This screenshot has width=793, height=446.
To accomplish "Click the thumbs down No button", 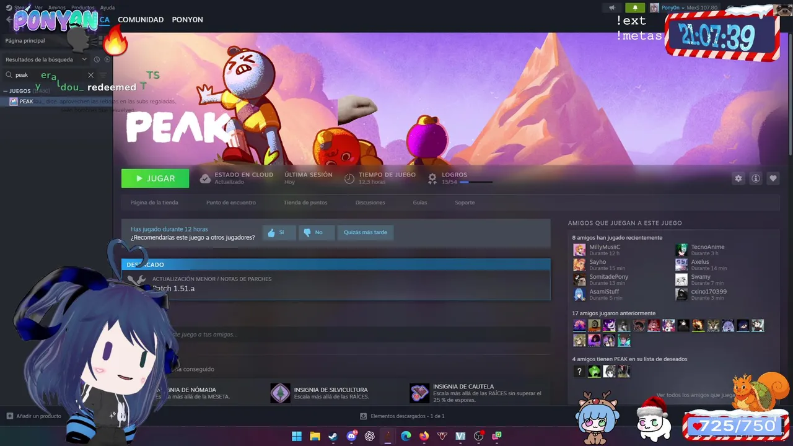I will pos(316,232).
